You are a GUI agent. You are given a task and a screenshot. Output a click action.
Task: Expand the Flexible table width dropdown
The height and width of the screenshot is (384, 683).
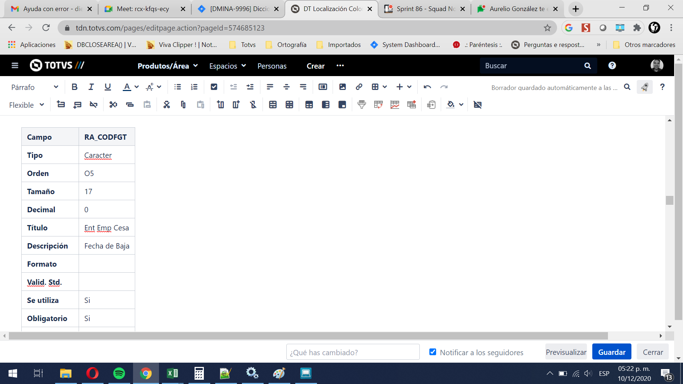(27, 105)
